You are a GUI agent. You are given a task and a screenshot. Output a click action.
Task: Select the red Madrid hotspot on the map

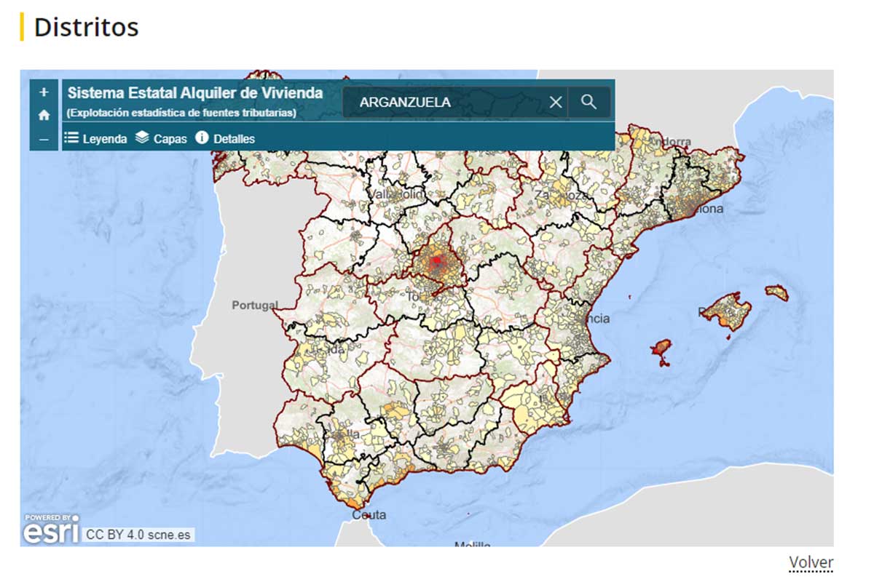pyautogui.click(x=436, y=260)
